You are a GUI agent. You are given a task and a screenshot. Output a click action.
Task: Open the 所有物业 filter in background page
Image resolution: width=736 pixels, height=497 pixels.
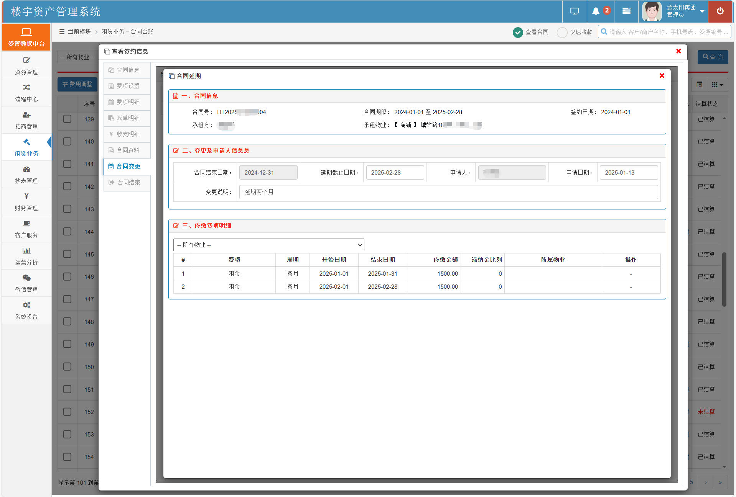tap(78, 57)
